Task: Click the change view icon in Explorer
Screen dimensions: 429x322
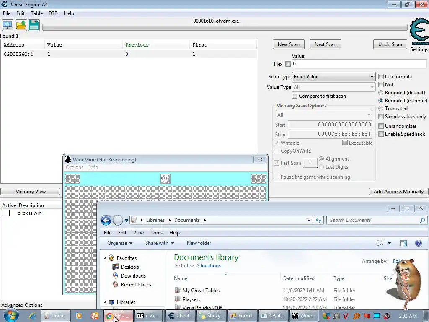Action: tap(380, 243)
